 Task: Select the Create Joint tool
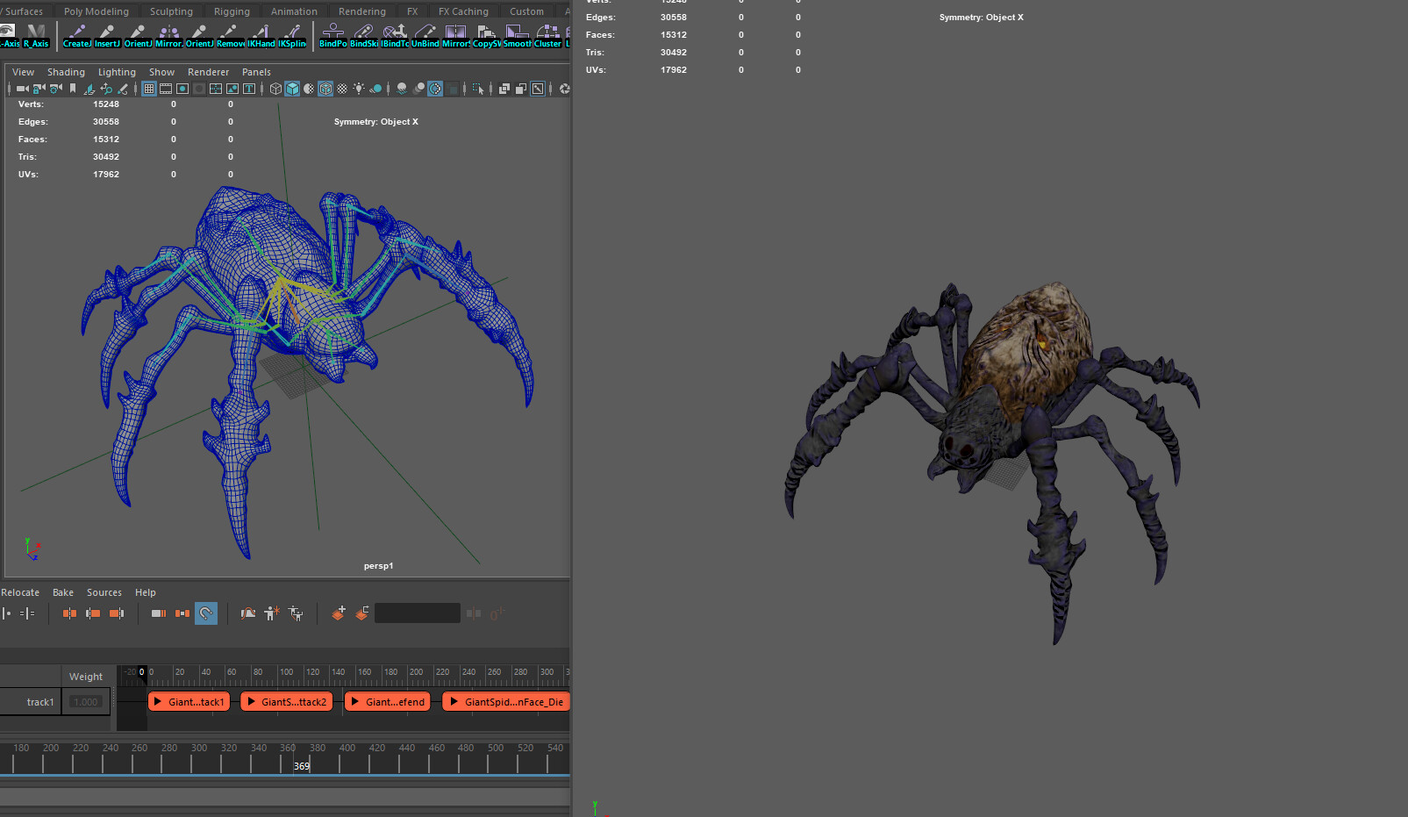[x=76, y=35]
